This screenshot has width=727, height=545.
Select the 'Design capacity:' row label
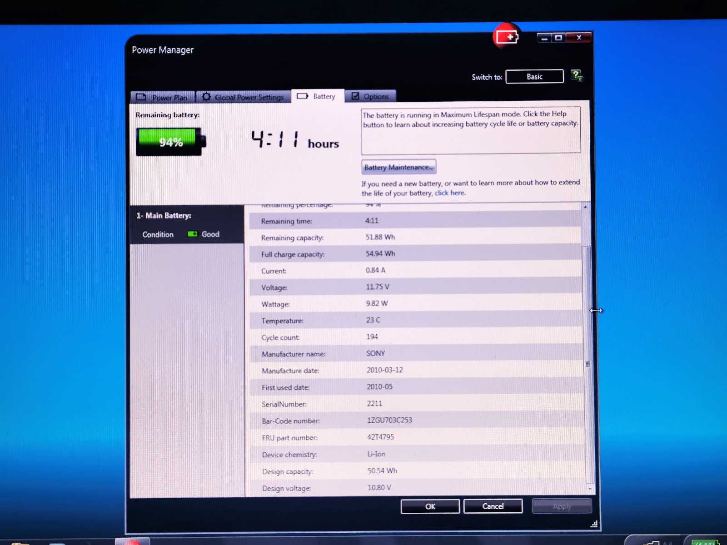tap(288, 471)
